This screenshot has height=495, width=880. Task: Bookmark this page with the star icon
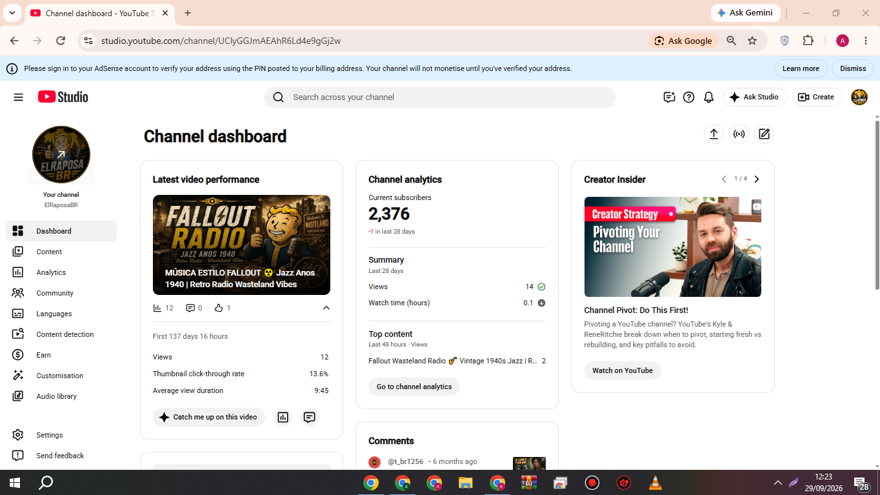752,41
